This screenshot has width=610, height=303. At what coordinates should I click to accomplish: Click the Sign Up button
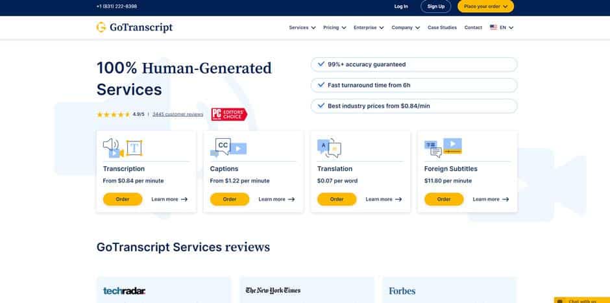(x=435, y=6)
